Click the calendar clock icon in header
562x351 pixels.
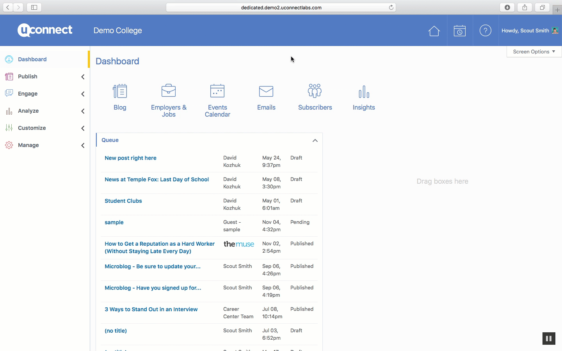tap(460, 31)
